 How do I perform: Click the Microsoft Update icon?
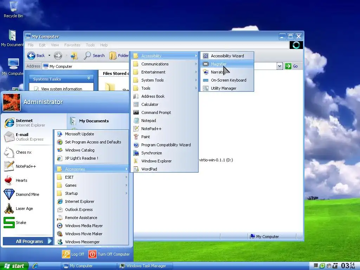click(60, 134)
